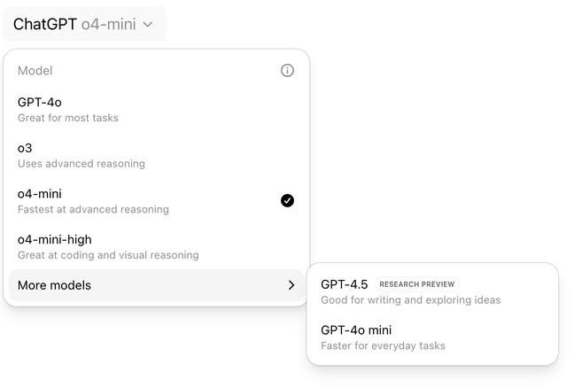
Task: Click the chevron beside header o4-mini
Action: click(x=148, y=25)
